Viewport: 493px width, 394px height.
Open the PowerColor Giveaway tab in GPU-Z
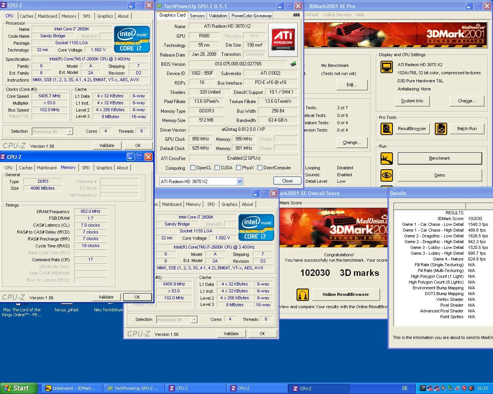tap(251, 16)
